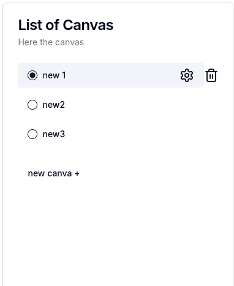The height and width of the screenshot is (286, 234).
Task: Select the new2 radio button
Action: (32, 105)
